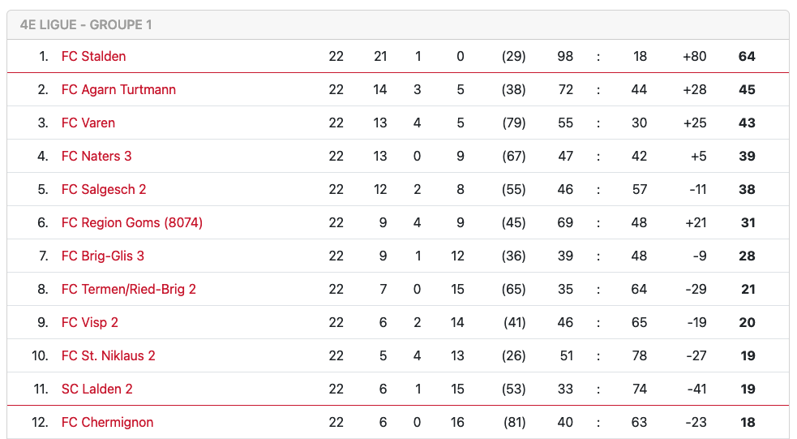Open SC Lalden 2 team page
Viewport: 797px width, 439px height.
97,389
